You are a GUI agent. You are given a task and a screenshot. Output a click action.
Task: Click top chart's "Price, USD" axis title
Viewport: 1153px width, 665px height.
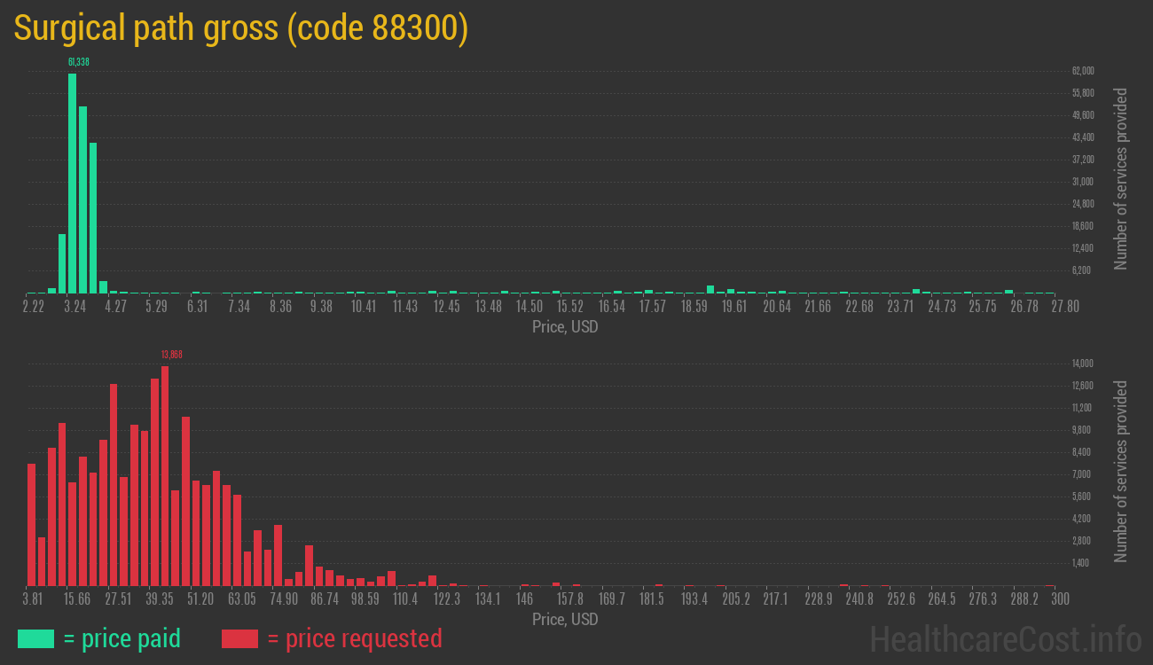click(565, 327)
